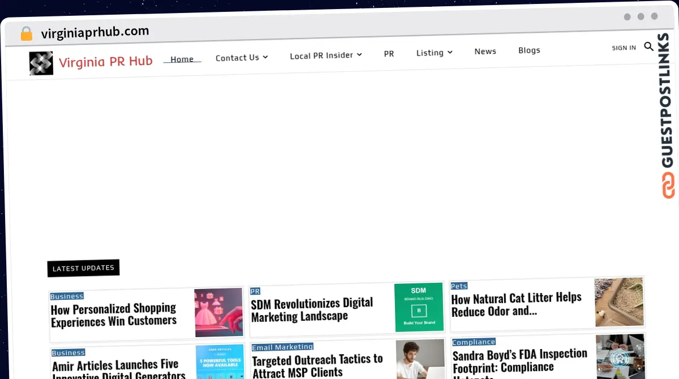The image size is (679, 379).
Task: Open the Business tag above Personalized Shopping
Action: point(67,296)
